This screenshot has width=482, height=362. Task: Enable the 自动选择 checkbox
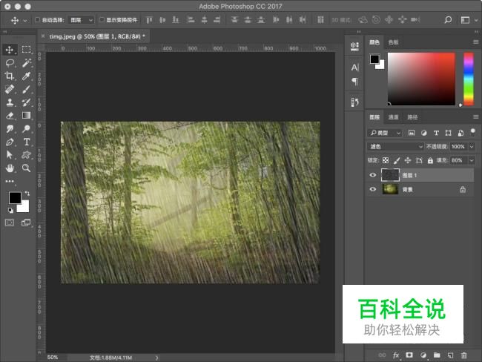pyautogui.click(x=39, y=20)
